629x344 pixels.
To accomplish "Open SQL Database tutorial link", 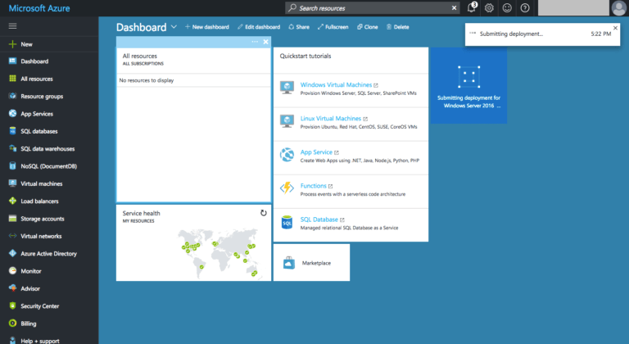I will tap(319, 220).
